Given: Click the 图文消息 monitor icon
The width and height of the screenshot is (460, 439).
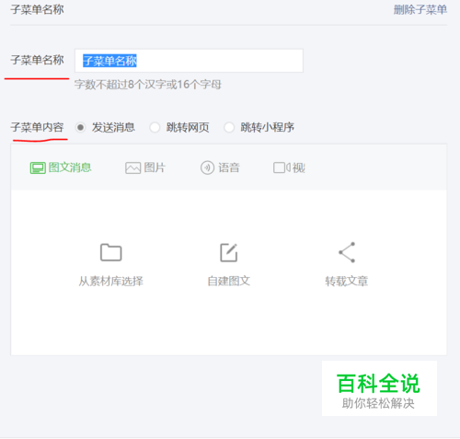Looking at the screenshot, I should (38, 168).
